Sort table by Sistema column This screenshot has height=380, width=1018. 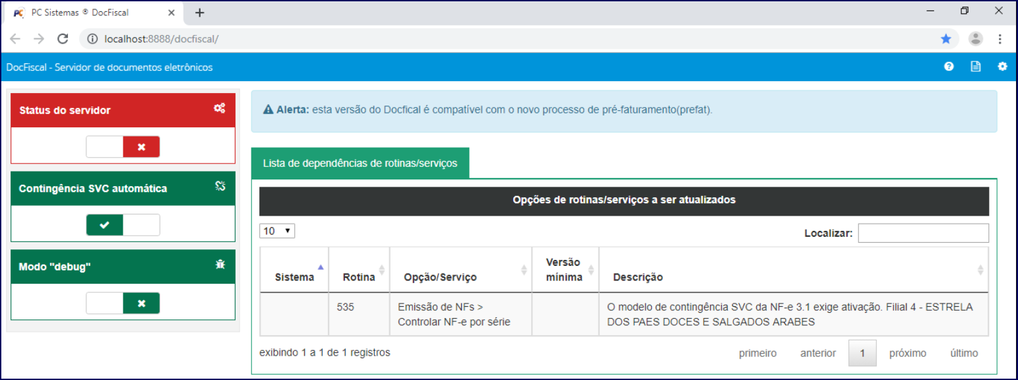294,270
